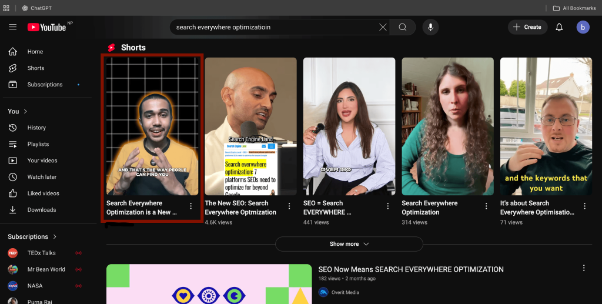This screenshot has height=304, width=602.
Task: Click the NASA live indicator icon
Action: (78, 286)
